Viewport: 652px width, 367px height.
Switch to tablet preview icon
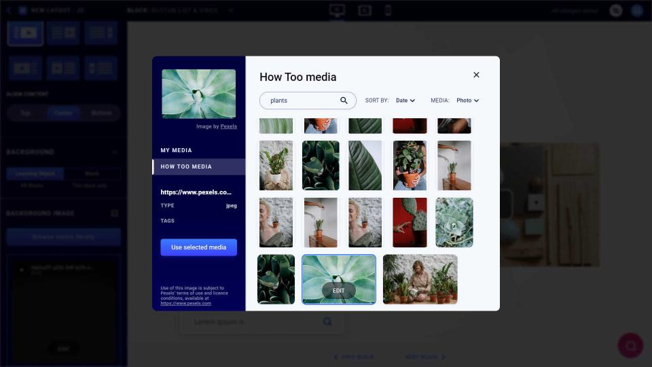tap(364, 10)
